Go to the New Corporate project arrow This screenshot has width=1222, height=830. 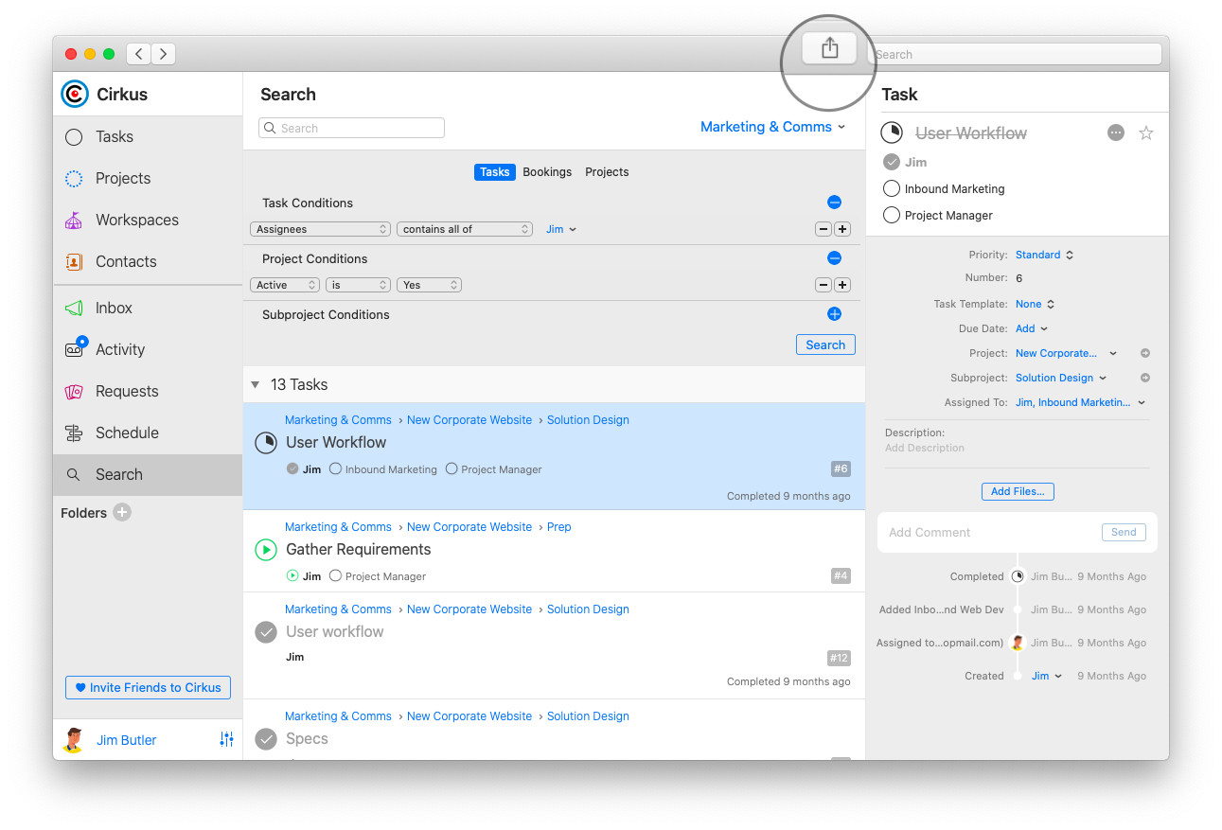(1144, 353)
